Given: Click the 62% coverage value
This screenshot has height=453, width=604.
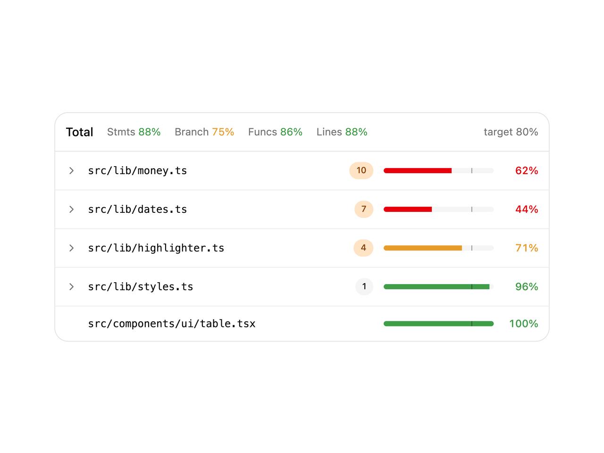Looking at the screenshot, I should click(527, 171).
